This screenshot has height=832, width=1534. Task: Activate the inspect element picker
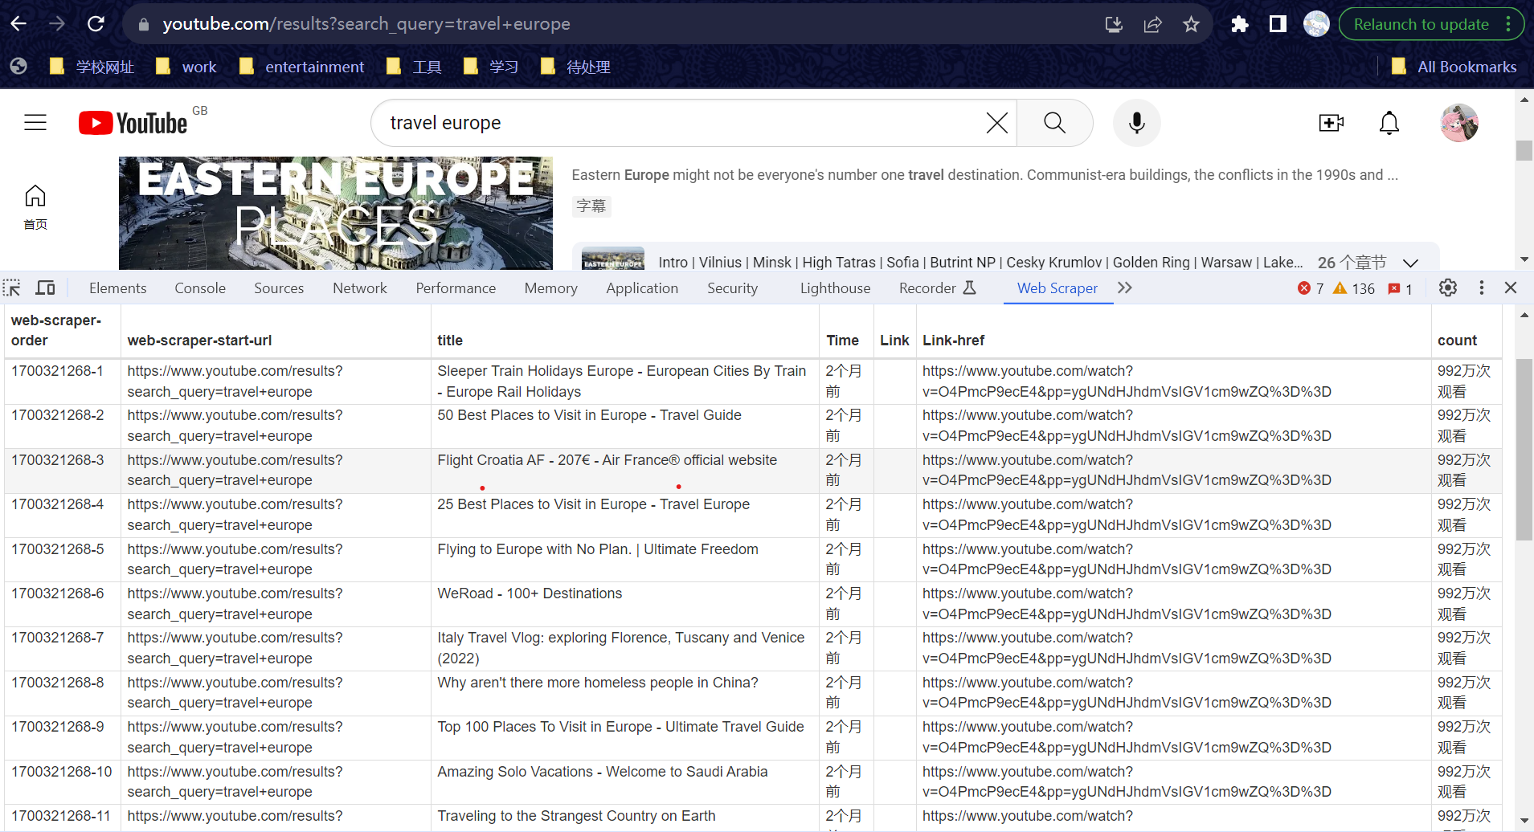point(12,288)
